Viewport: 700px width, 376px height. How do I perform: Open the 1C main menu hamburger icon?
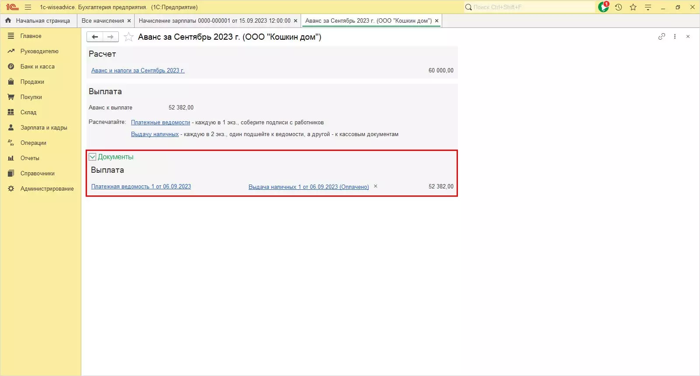[28, 7]
